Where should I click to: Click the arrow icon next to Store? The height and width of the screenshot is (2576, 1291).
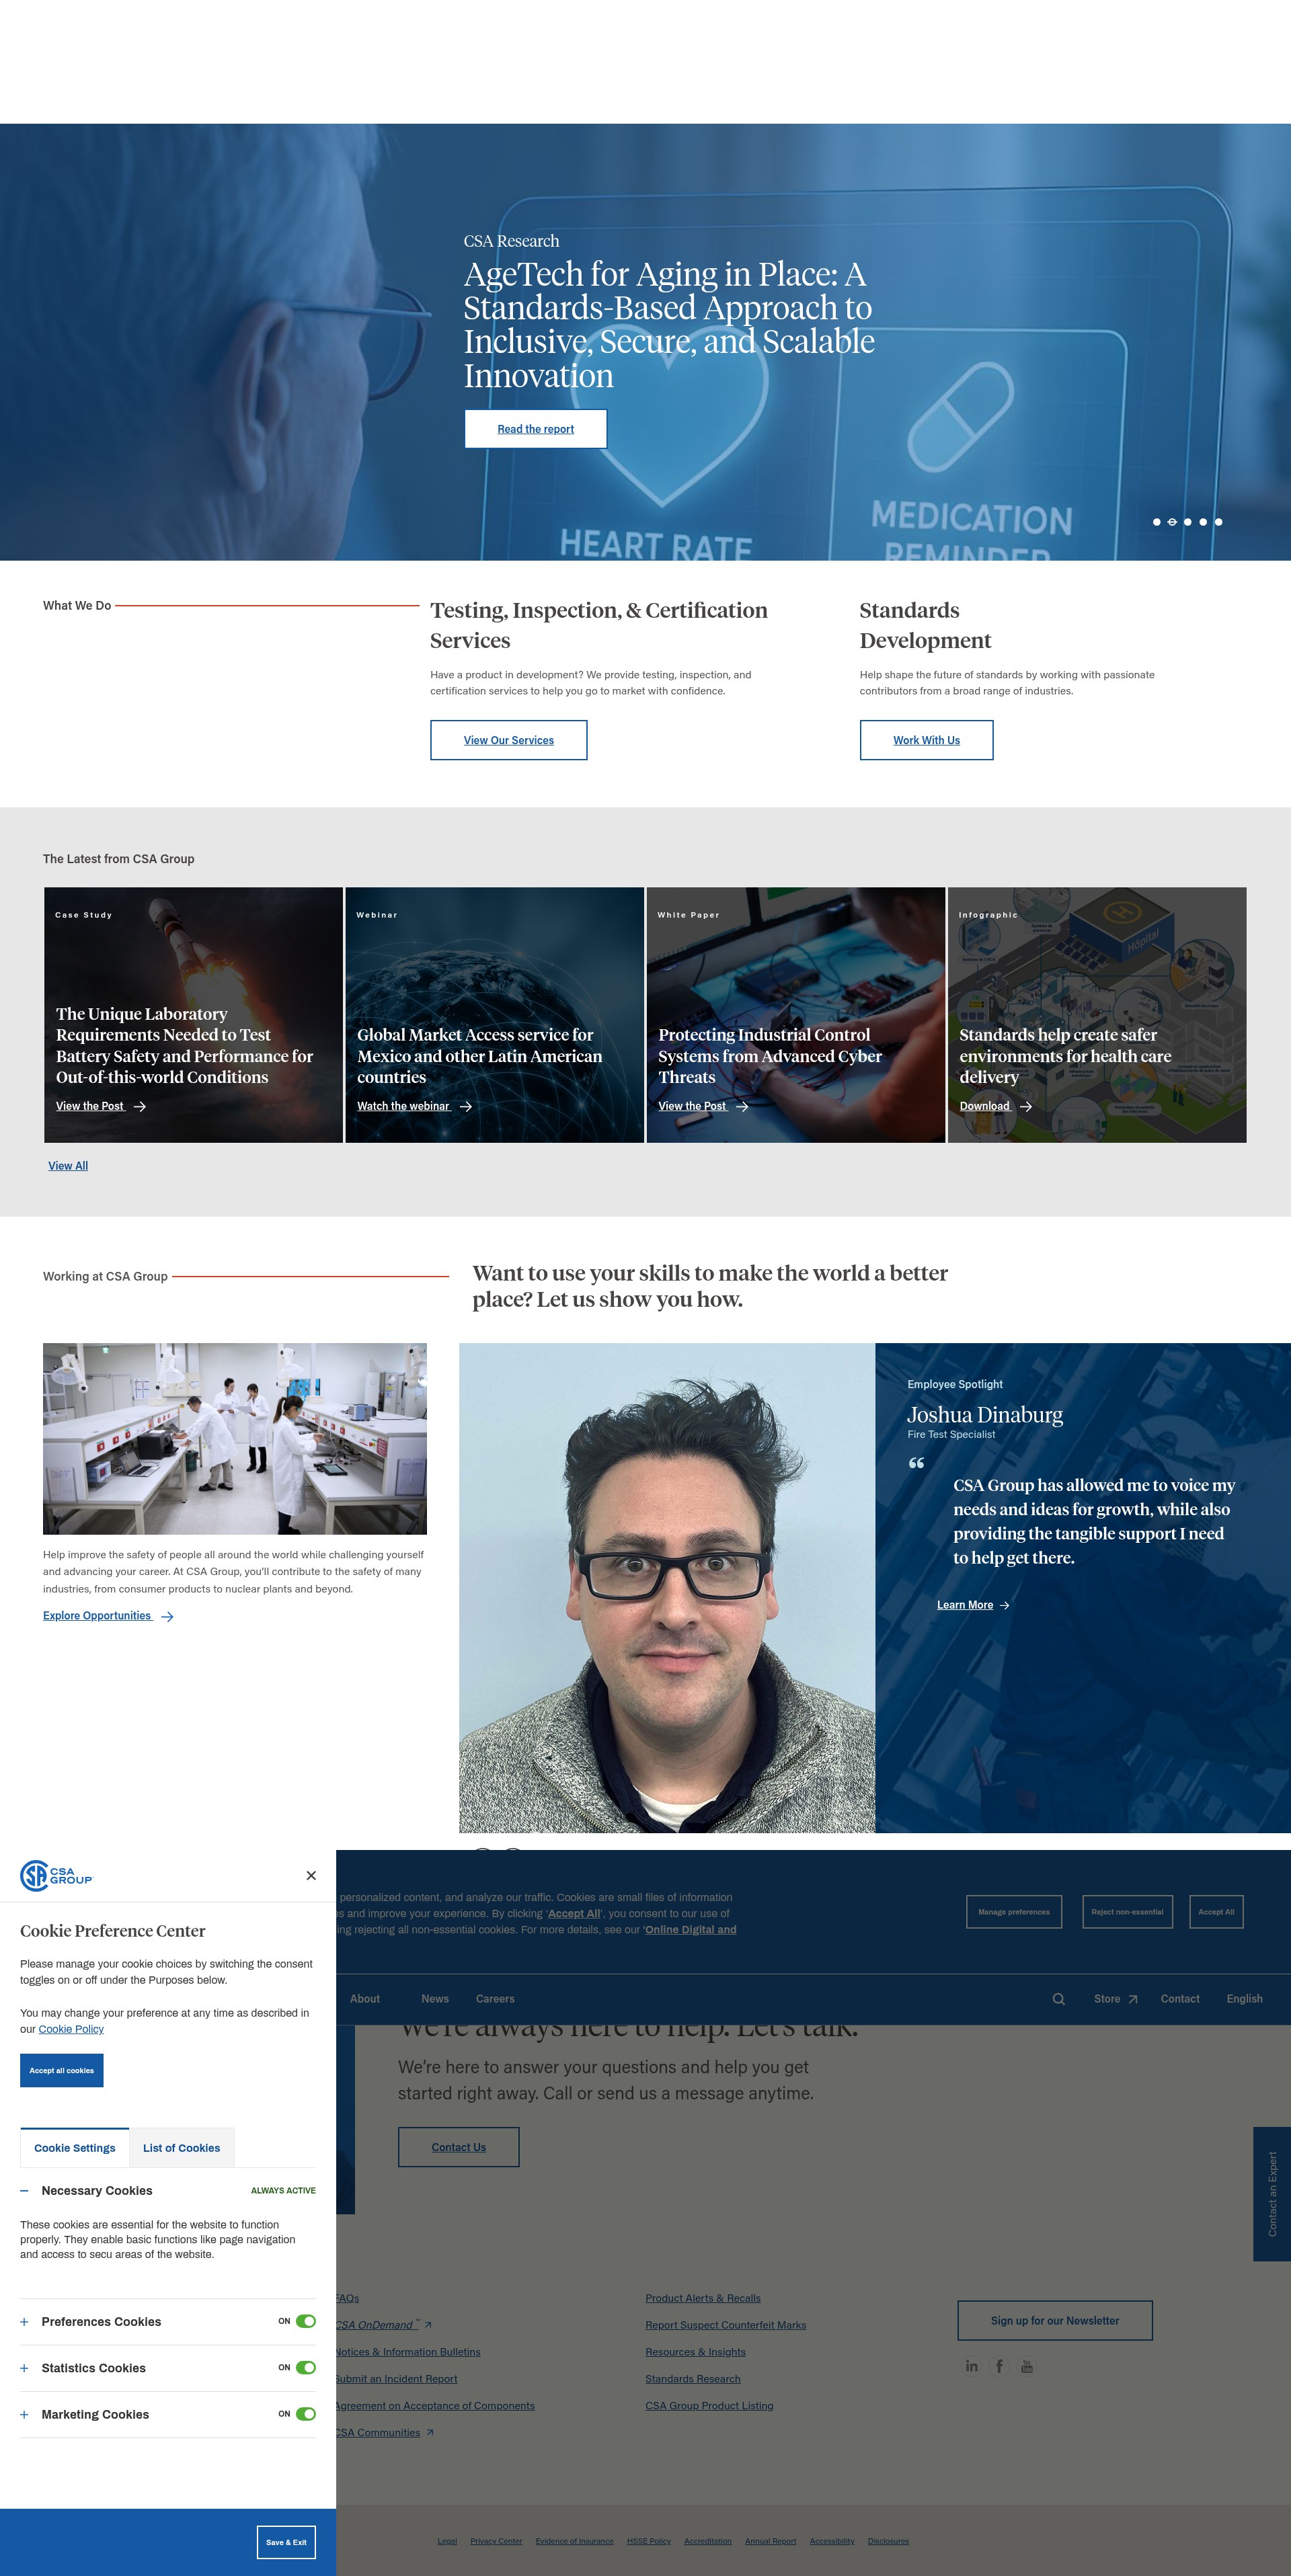(1133, 1999)
